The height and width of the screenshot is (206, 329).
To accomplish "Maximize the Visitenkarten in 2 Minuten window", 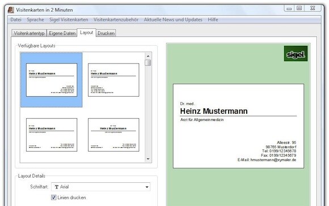I will pos(299,8).
